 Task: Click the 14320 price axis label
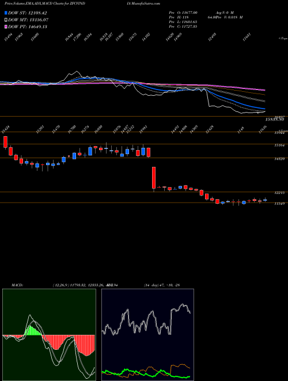click(x=279, y=159)
